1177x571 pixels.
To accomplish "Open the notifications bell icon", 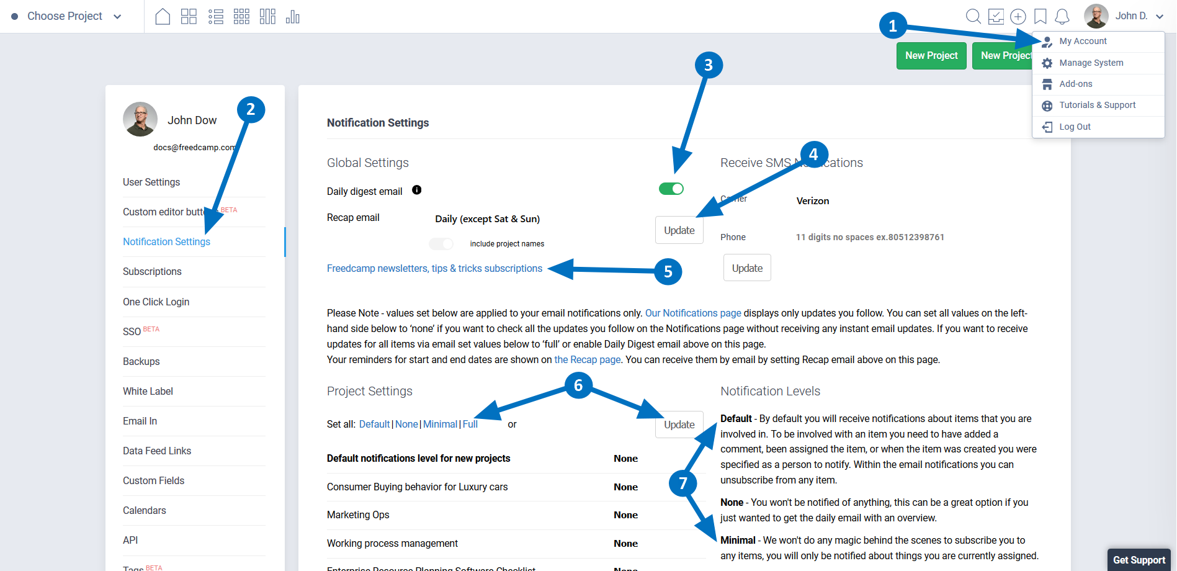I will 1062,17.
